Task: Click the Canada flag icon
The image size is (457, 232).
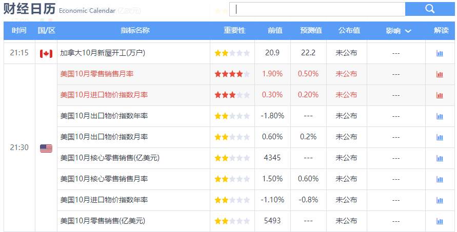Action: pos(46,54)
